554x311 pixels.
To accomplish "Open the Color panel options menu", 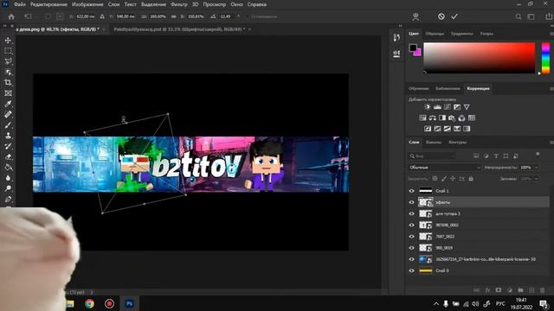I will tap(551, 34).
